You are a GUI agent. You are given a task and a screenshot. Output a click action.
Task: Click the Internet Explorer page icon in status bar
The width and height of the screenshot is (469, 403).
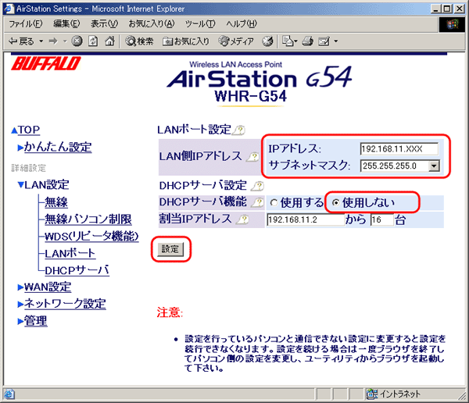[x=9, y=394]
